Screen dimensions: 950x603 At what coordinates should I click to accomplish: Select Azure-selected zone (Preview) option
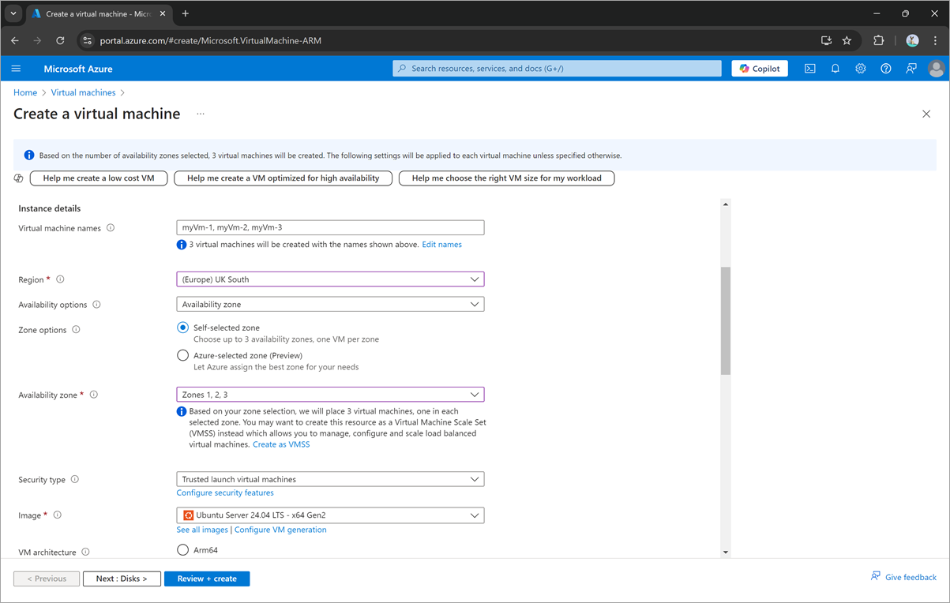pos(183,355)
